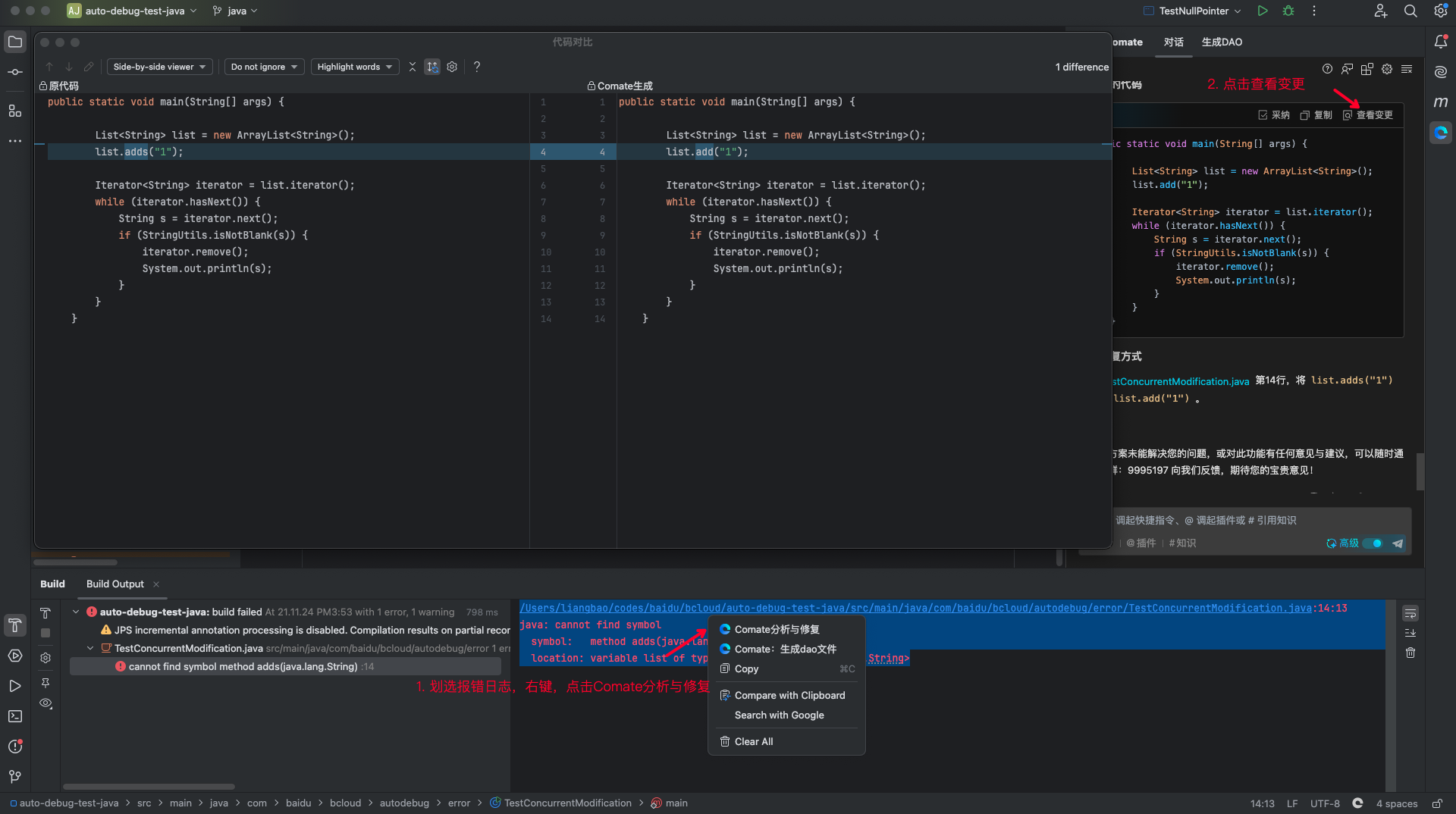Open the Comate plugin sidebar icon
1456x814 pixels.
pyautogui.click(x=1441, y=133)
